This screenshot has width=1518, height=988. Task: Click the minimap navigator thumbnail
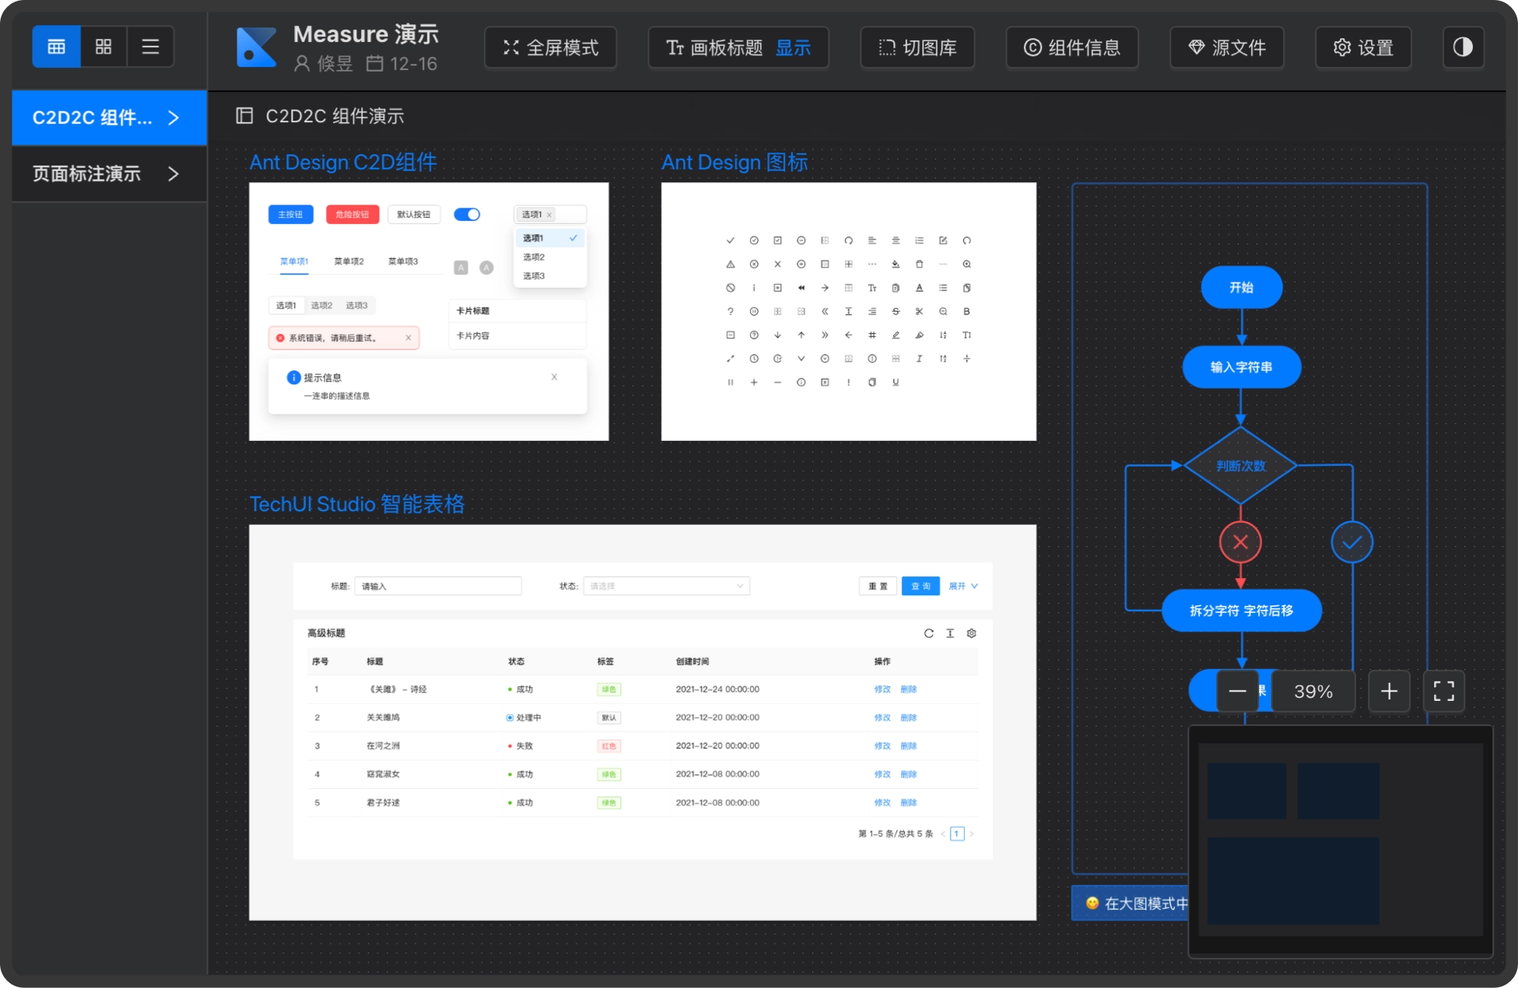1341,841
